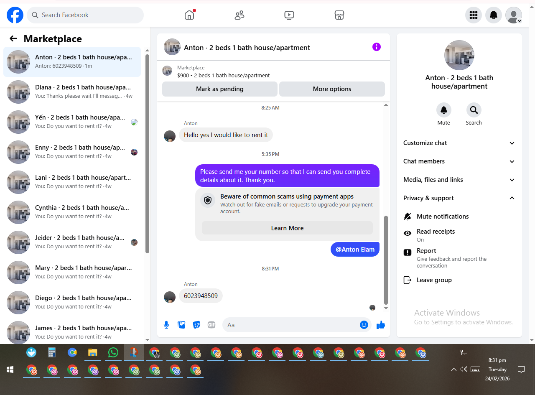Click the Mute notifications label
Viewport: 535px width, 395px height.
[443, 217]
